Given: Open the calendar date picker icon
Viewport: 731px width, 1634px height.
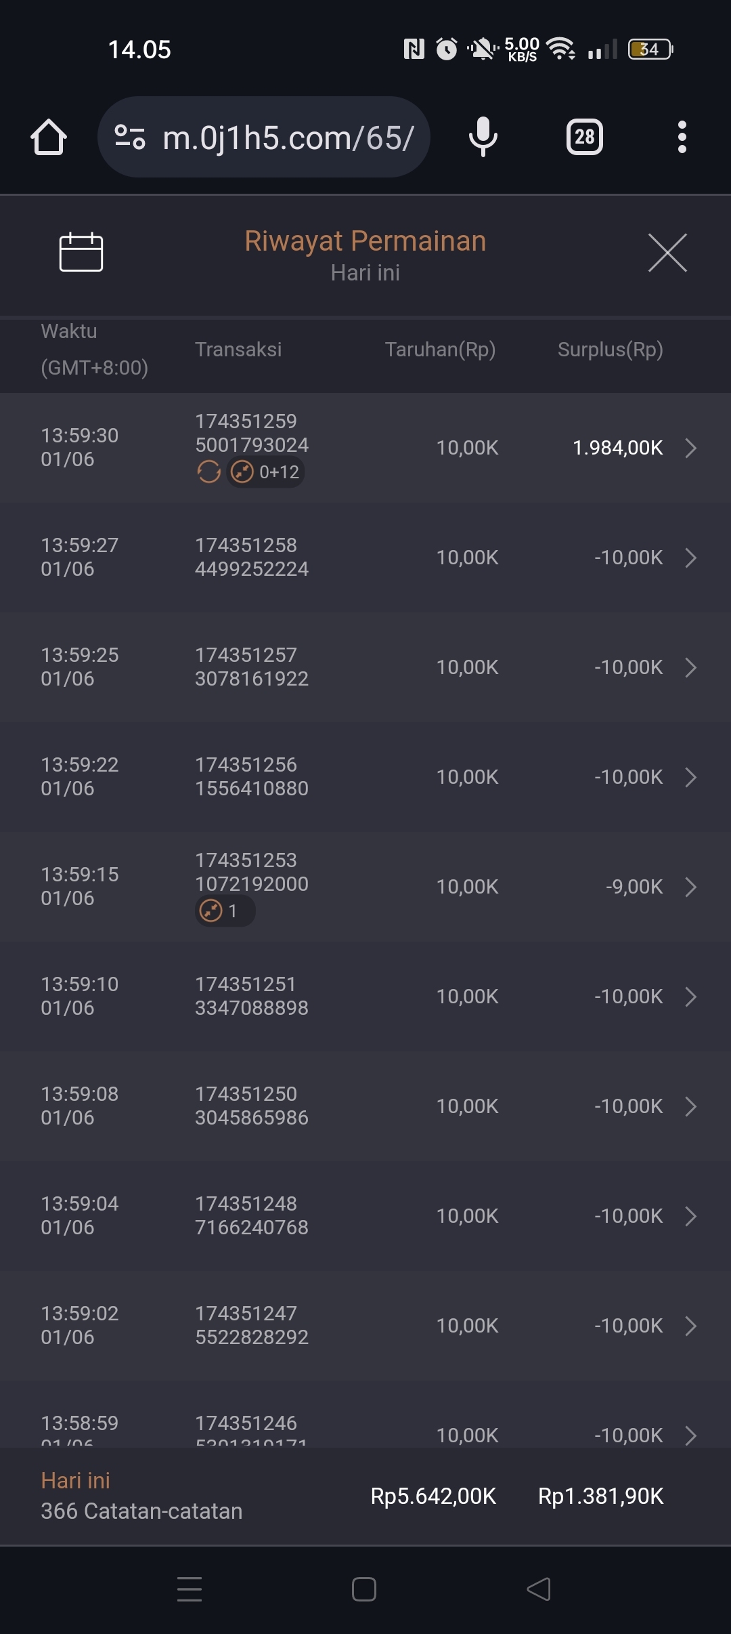Looking at the screenshot, I should (81, 252).
